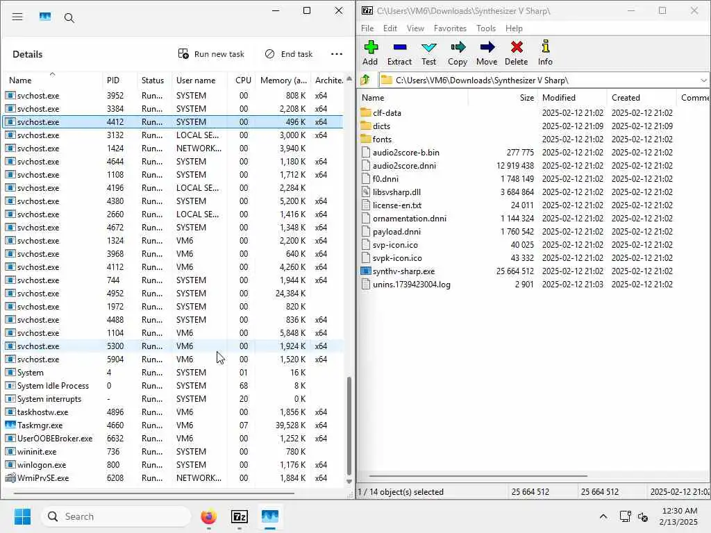Click Task Manager vertical scrollbar thumb
Viewport: 711px width, 533px height.
[x=349, y=425]
